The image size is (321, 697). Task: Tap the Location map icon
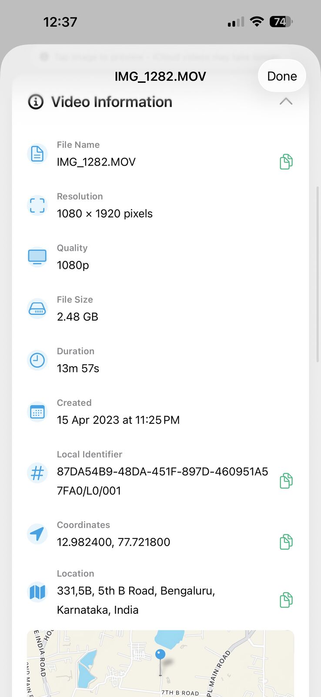coord(37,592)
